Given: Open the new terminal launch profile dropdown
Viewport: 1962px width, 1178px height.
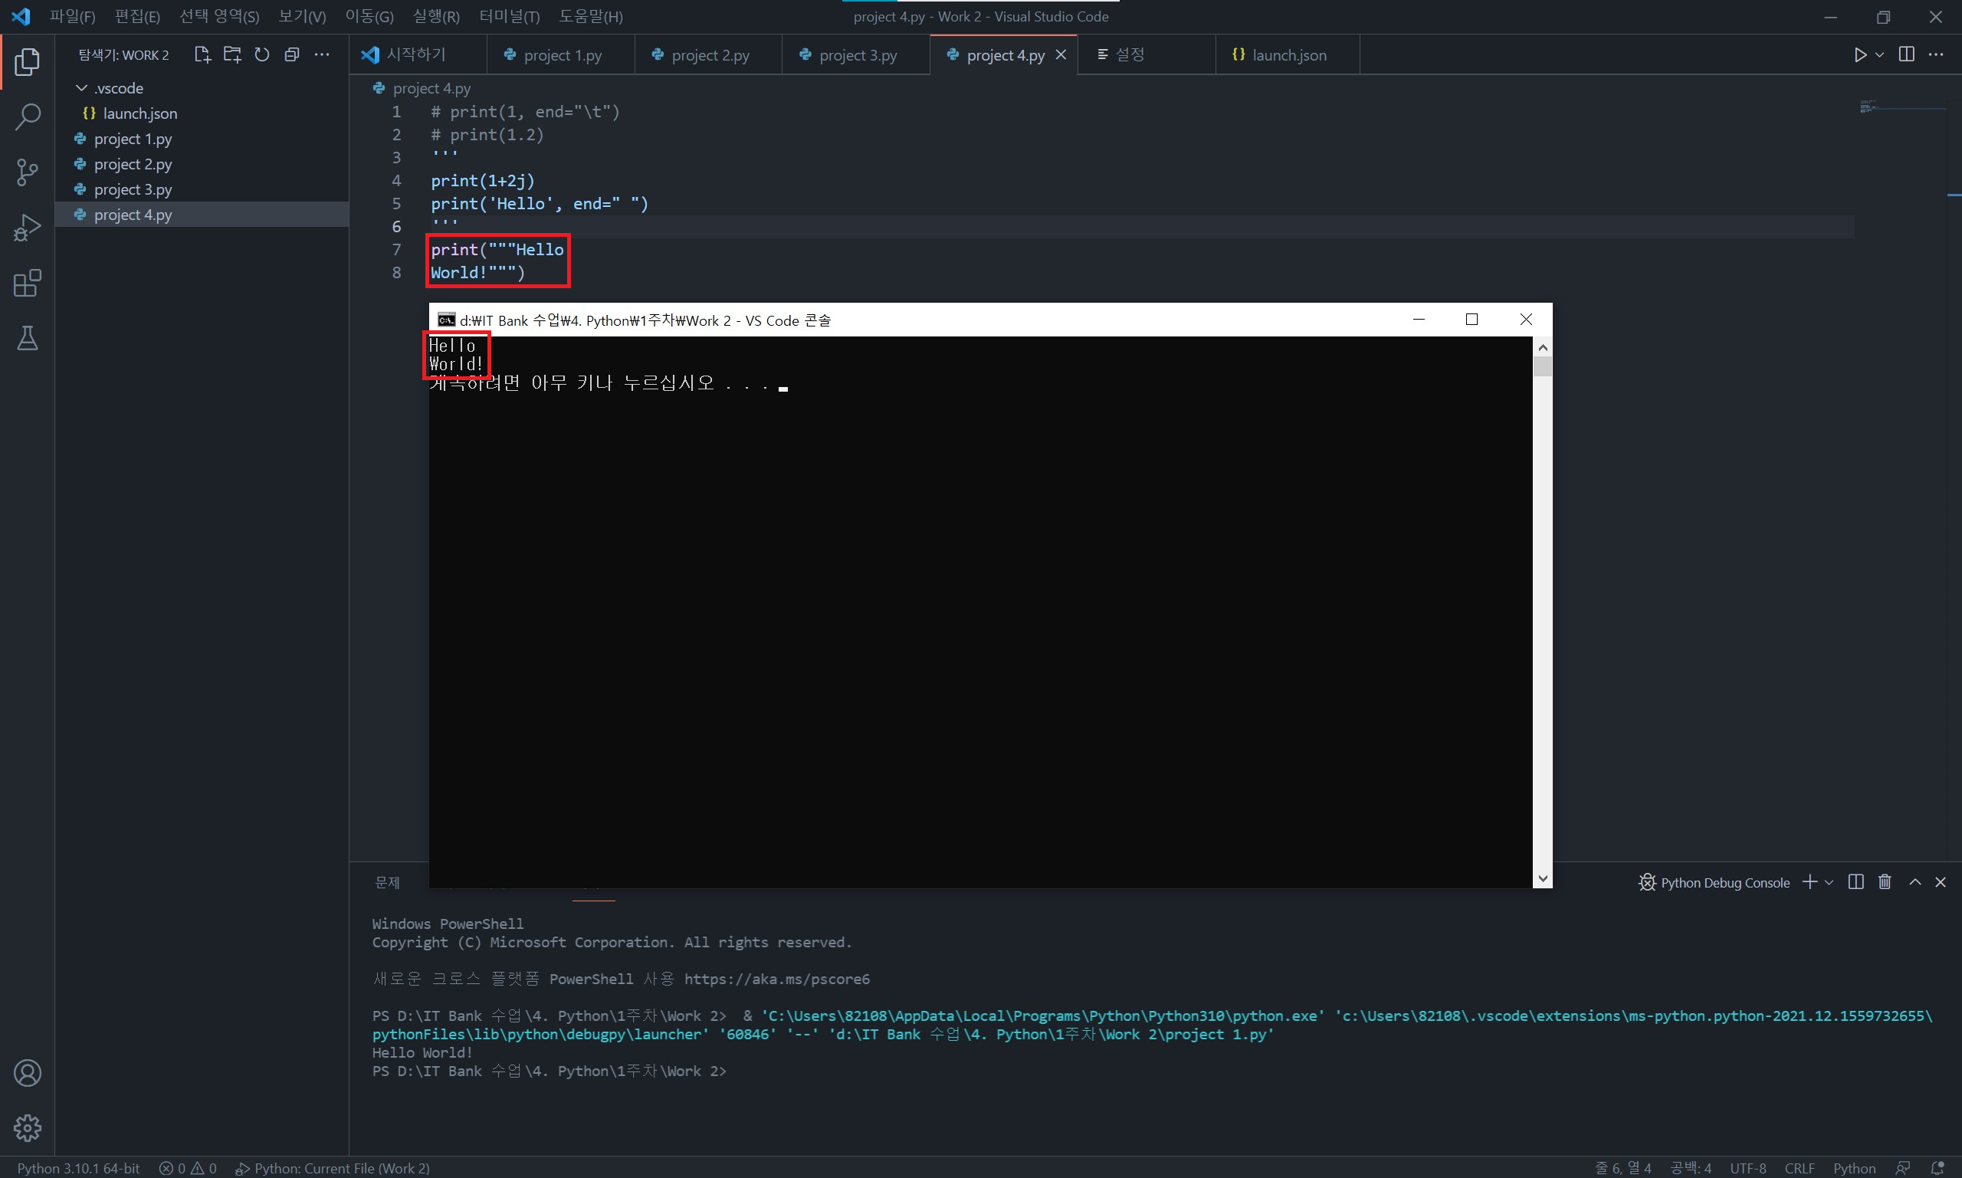Looking at the screenshot, I should 1829,882.
